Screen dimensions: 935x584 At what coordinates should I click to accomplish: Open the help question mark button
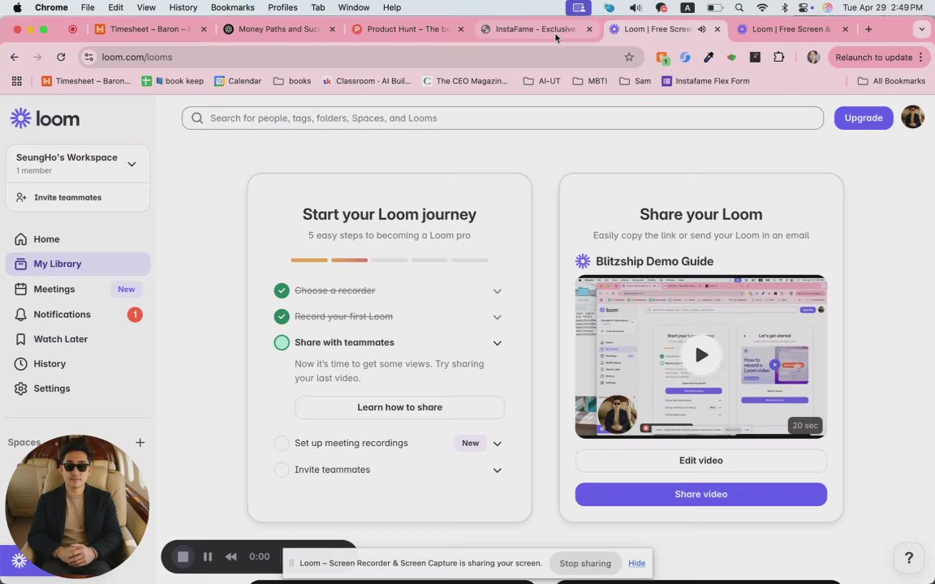909,558
